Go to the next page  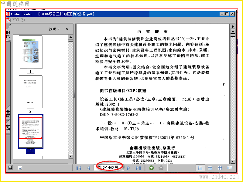point(128,168)
